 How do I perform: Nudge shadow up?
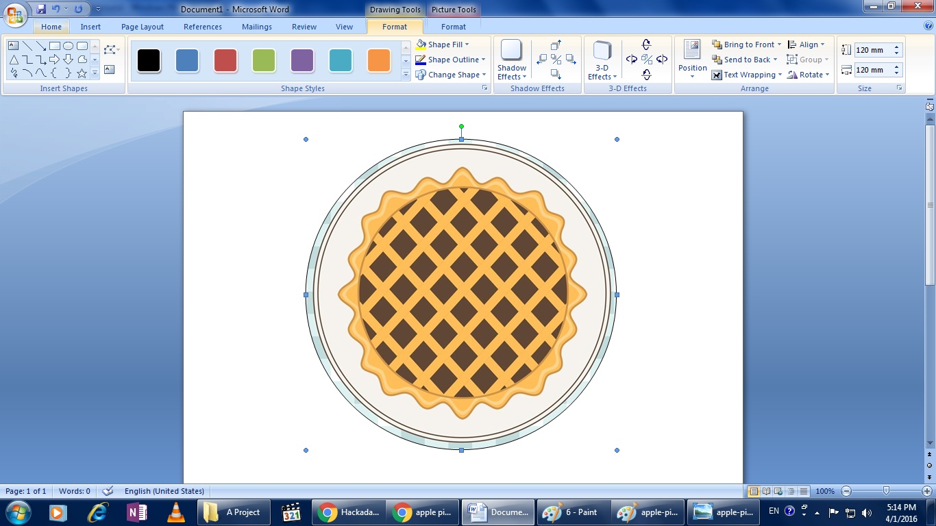(556, 45)
